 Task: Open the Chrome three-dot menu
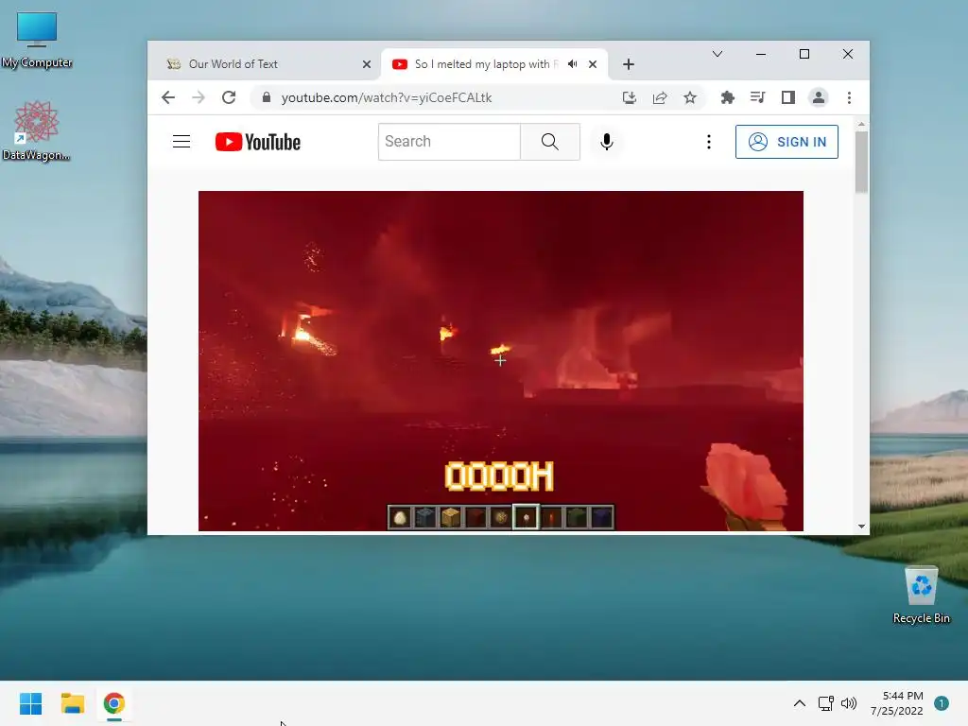click(x=849, y=97)
